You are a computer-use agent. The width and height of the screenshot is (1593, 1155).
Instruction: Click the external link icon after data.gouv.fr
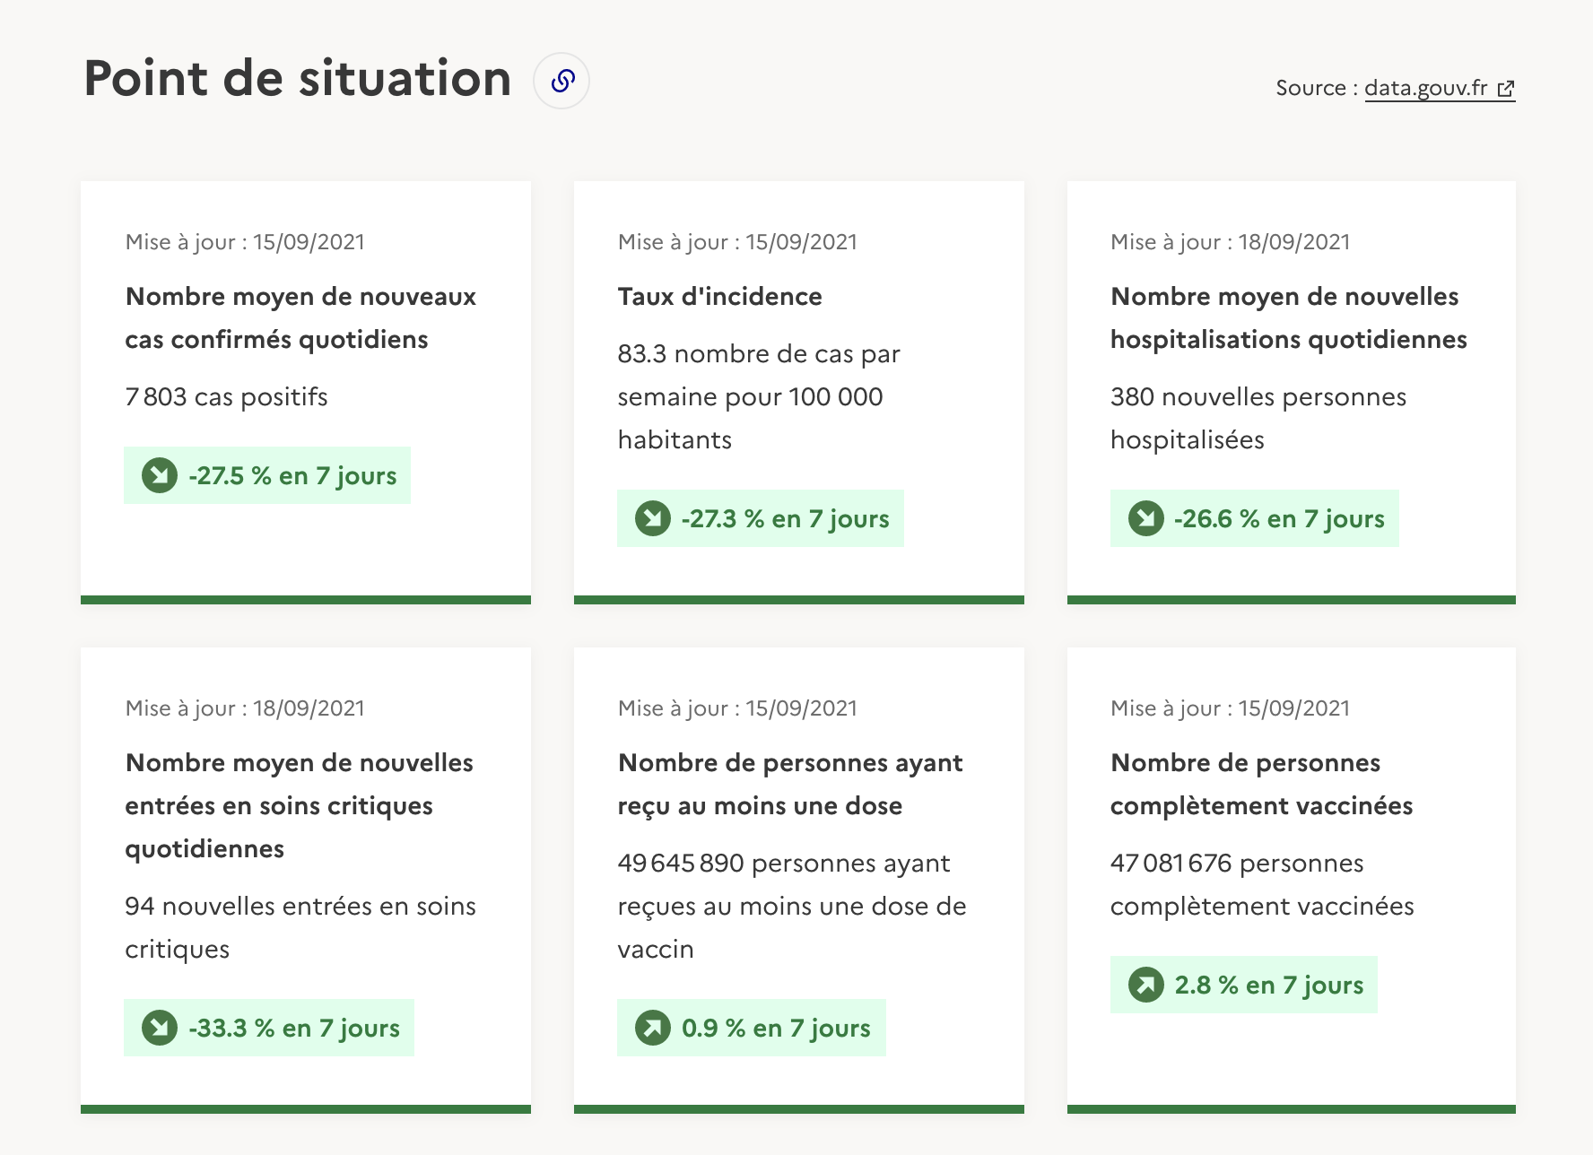tap(1506, 89)
